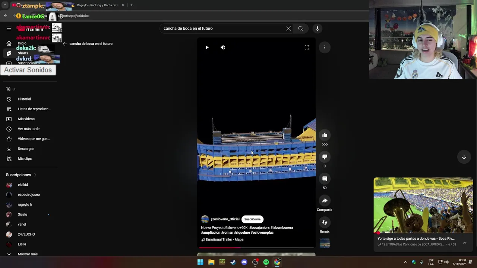Viewport: 477px width, 268px height.
Task: Share the Short via Compartir
Action: pyautogui.click(x=325, y=201)
